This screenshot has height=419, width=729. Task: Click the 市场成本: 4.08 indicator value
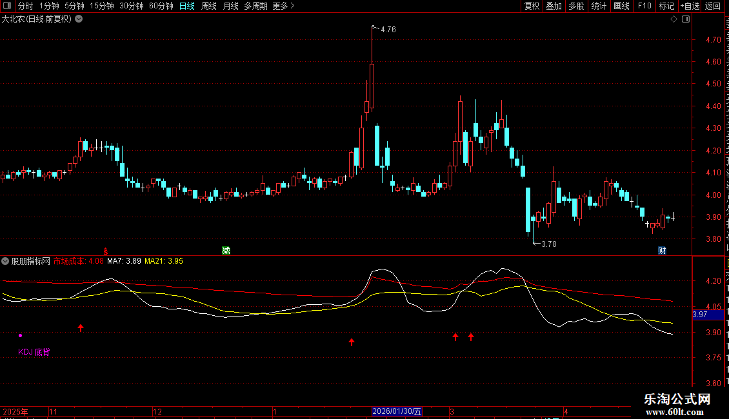[79, 261]
